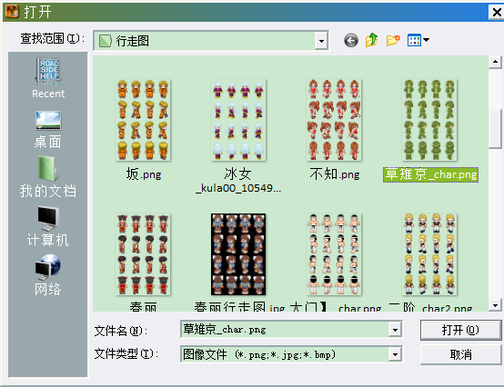Click the 文件名 input field
Viewport: 504px width, 387px height.
click(x=285, y=329)
